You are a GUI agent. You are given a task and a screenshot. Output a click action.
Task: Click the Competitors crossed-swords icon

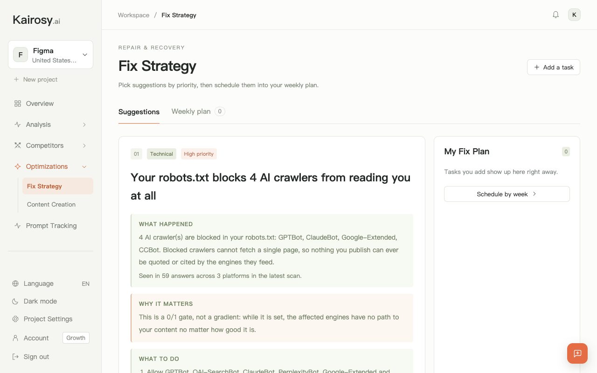pyautogui.click(x=18, y=145)
